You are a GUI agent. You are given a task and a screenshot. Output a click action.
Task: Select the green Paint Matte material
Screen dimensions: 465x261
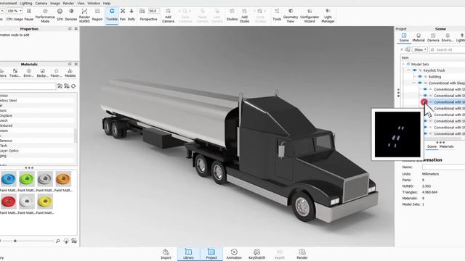pyautogui.click(x=27, y=179)
